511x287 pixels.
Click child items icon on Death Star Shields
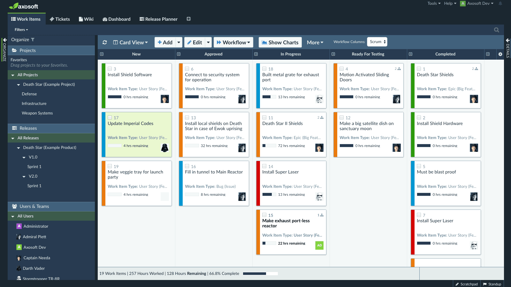click(x=476, y=69)
